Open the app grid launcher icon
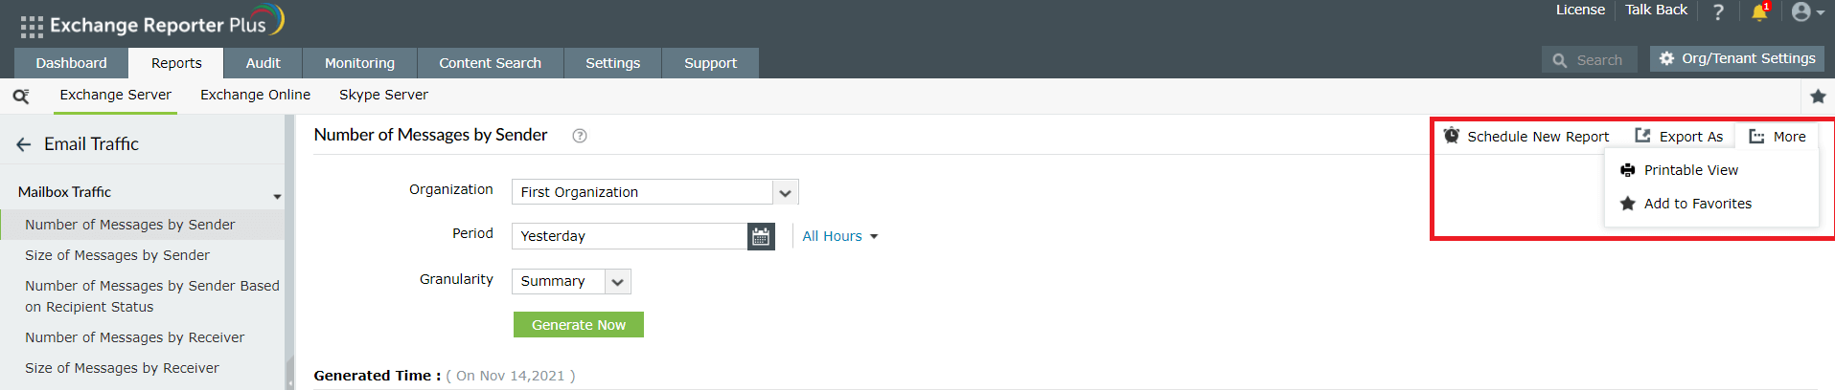 [x=32, y=27]
